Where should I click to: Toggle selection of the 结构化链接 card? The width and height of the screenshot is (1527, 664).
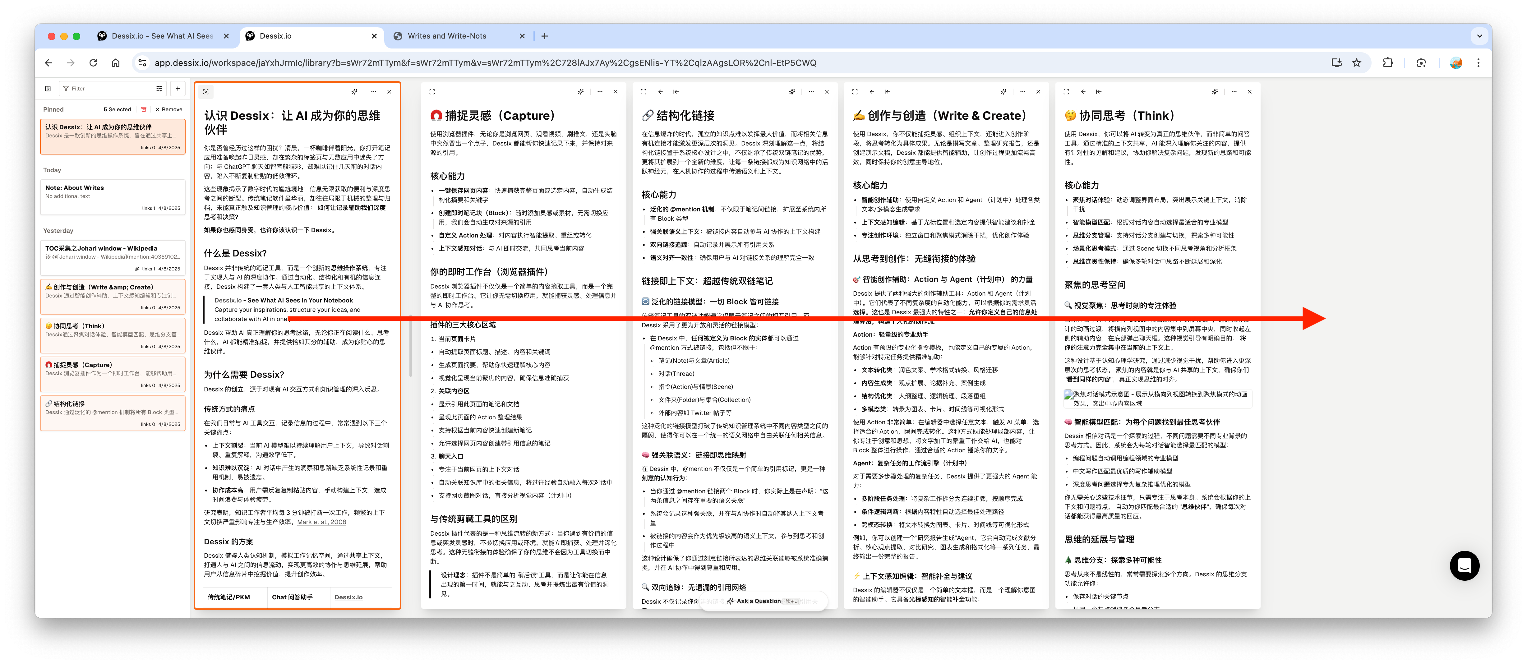tap(113, 413)
